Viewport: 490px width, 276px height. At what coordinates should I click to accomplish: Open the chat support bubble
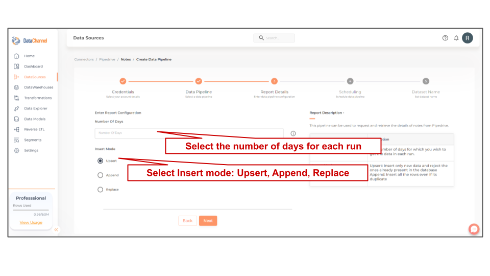(474, 229)
